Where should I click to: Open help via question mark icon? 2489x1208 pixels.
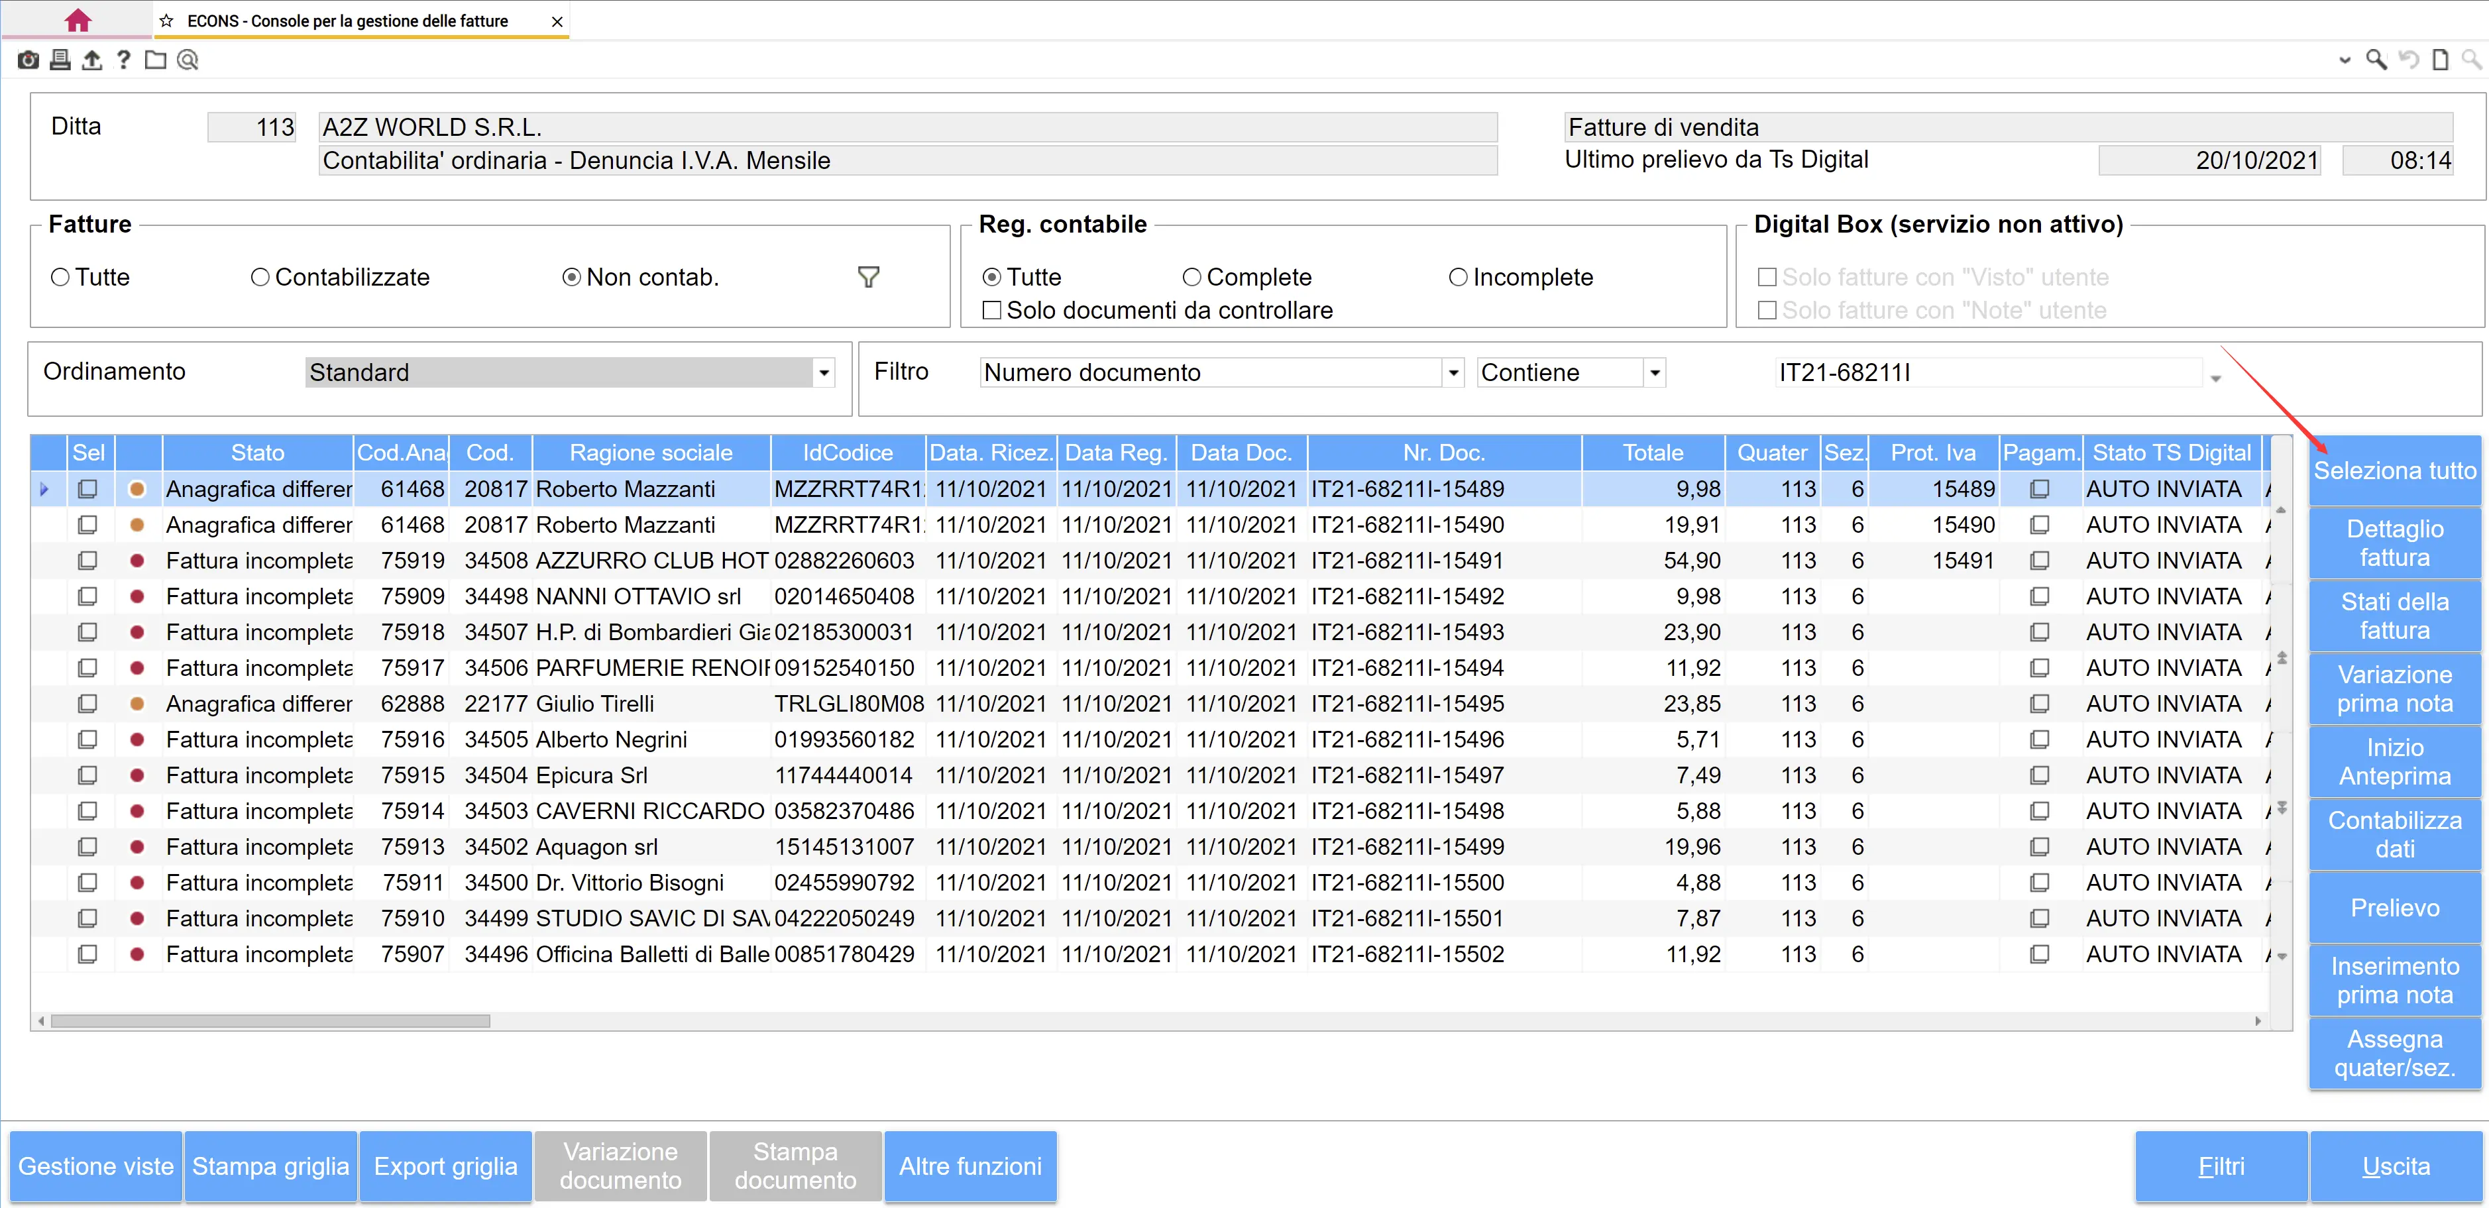pos(124,60)
